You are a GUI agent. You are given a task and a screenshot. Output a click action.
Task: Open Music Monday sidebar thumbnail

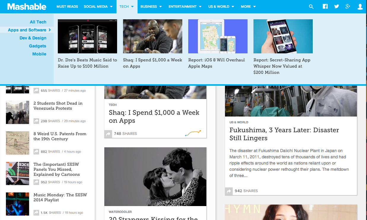[17, 204]
